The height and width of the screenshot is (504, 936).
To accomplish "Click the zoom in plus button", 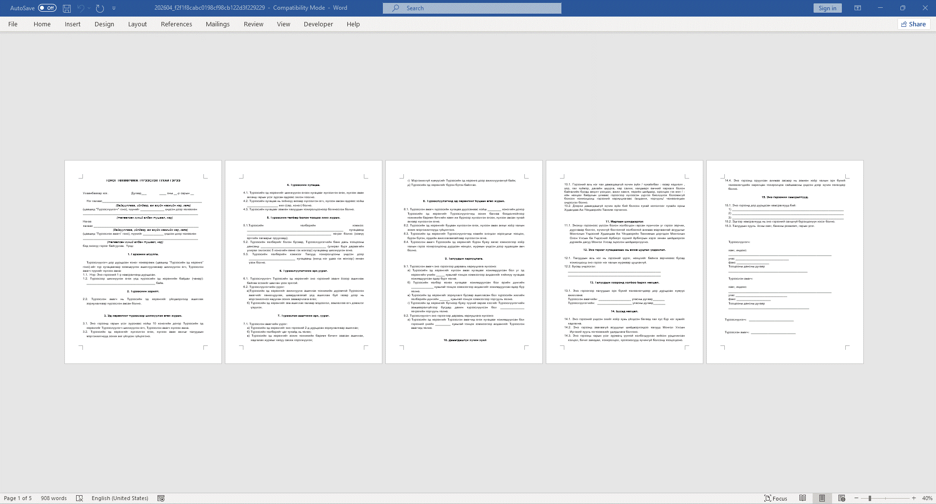I will [x=914, y=498].
